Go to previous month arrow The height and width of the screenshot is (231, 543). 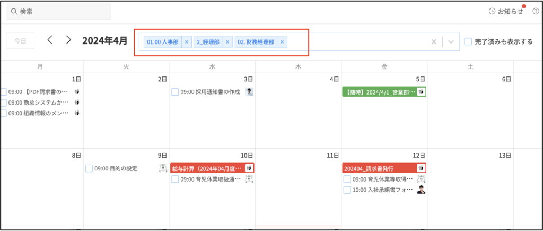coord(50,40)
